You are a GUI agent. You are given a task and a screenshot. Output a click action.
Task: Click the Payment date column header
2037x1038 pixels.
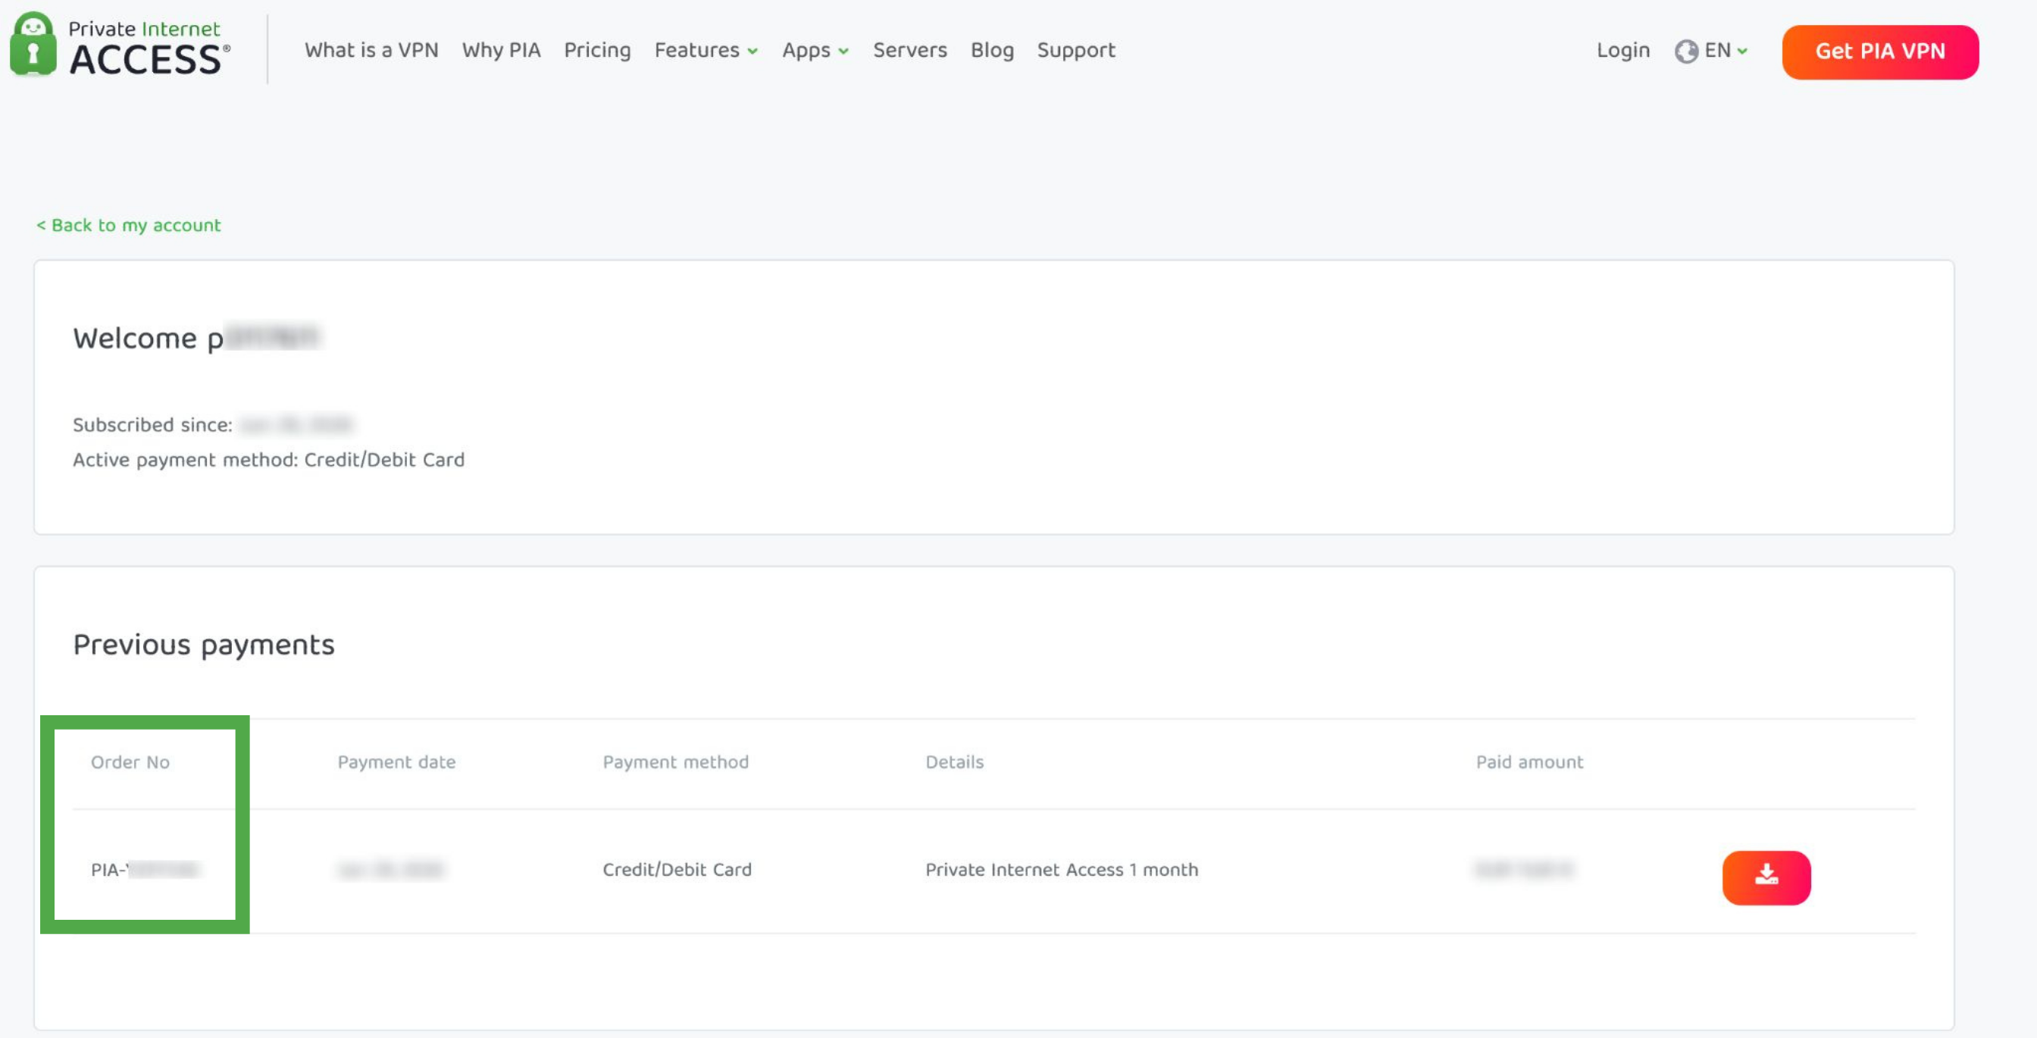point(396,761)
